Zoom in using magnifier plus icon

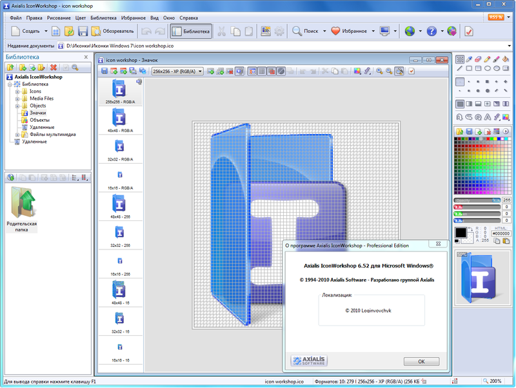[x=379, y=71]
